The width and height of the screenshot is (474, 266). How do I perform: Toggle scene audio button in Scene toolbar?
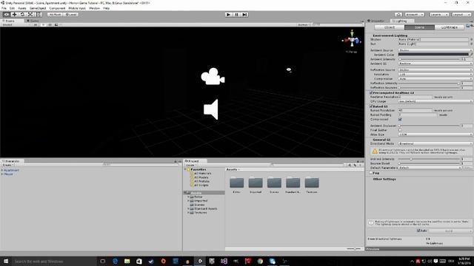tap(50, 24)
